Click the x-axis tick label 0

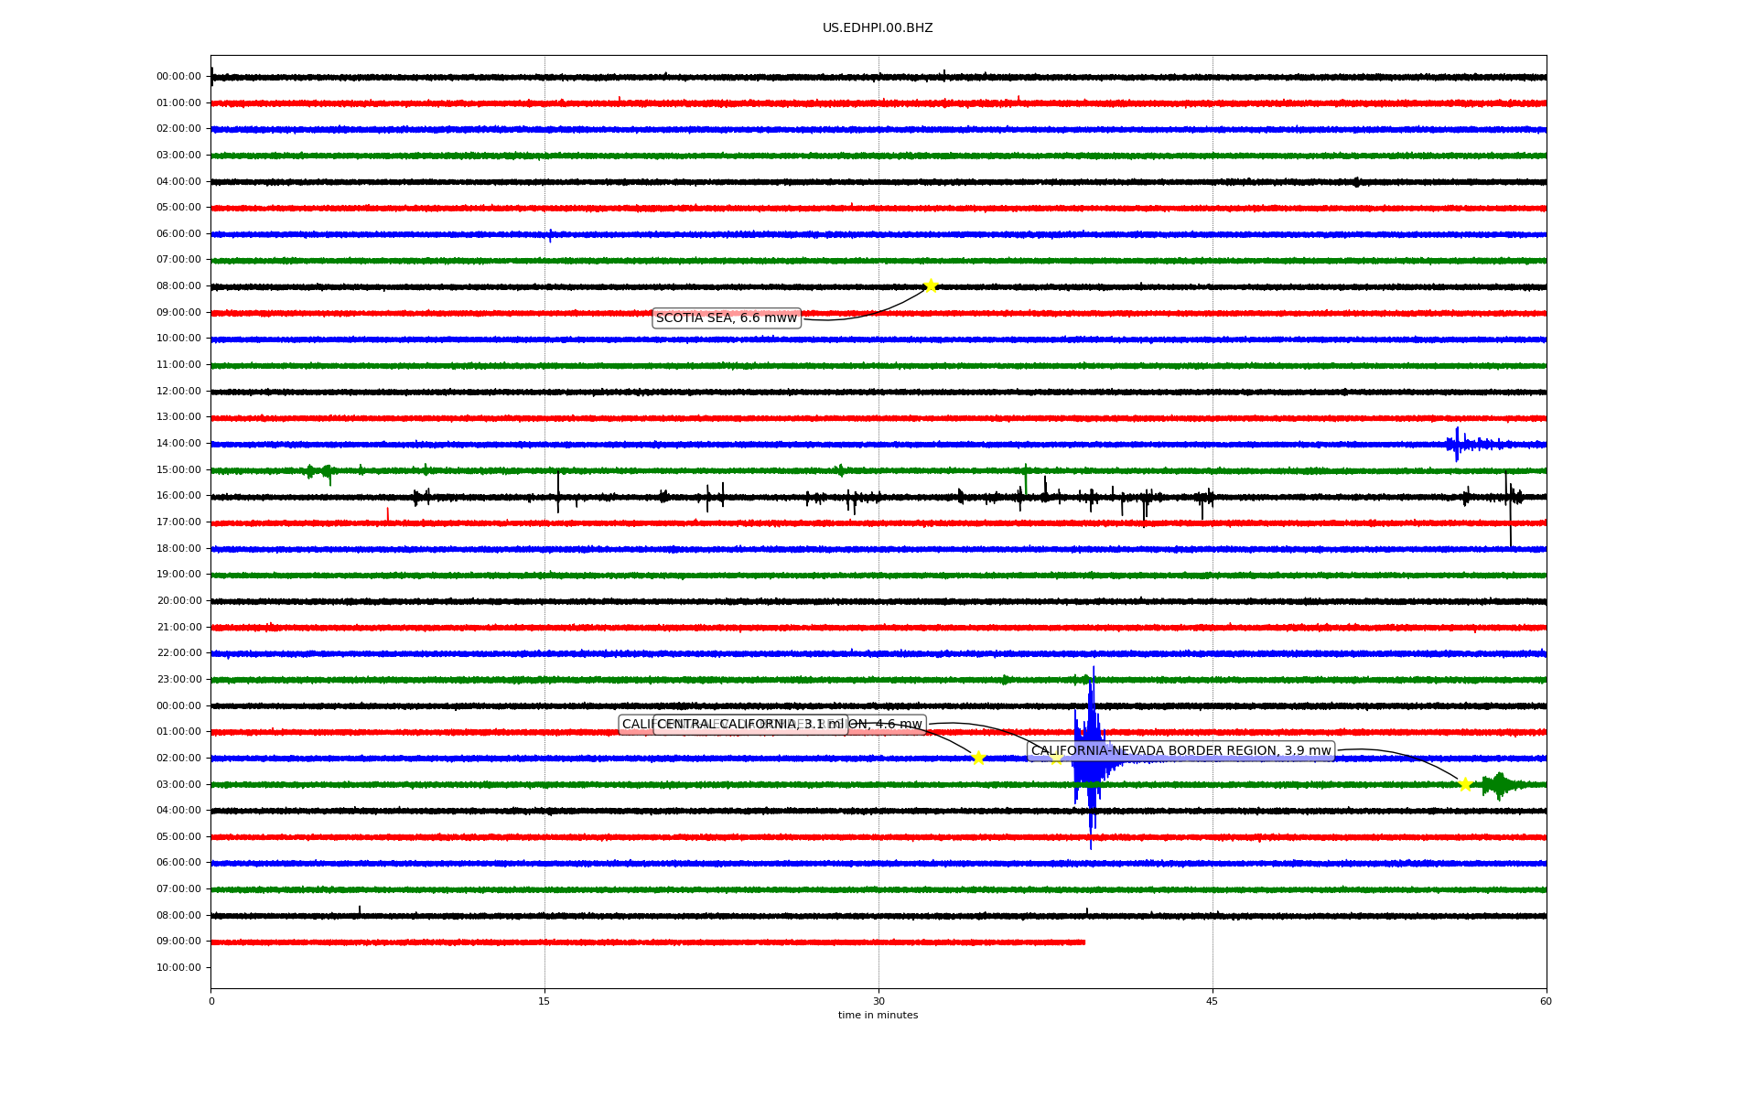(211, 1001)
